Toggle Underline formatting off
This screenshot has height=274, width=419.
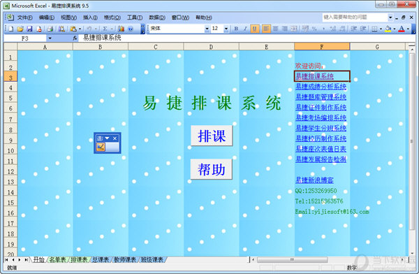coord(254,29)
